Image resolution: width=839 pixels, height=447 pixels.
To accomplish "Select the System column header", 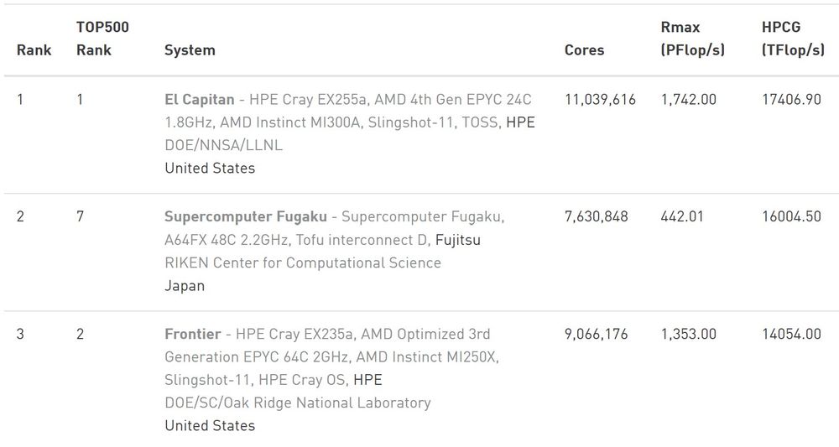I will (x=190, y=50).
